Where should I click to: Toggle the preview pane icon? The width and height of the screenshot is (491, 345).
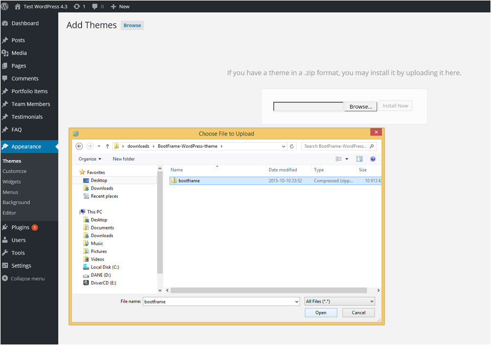pyautogui.click(x=359, y=159)
